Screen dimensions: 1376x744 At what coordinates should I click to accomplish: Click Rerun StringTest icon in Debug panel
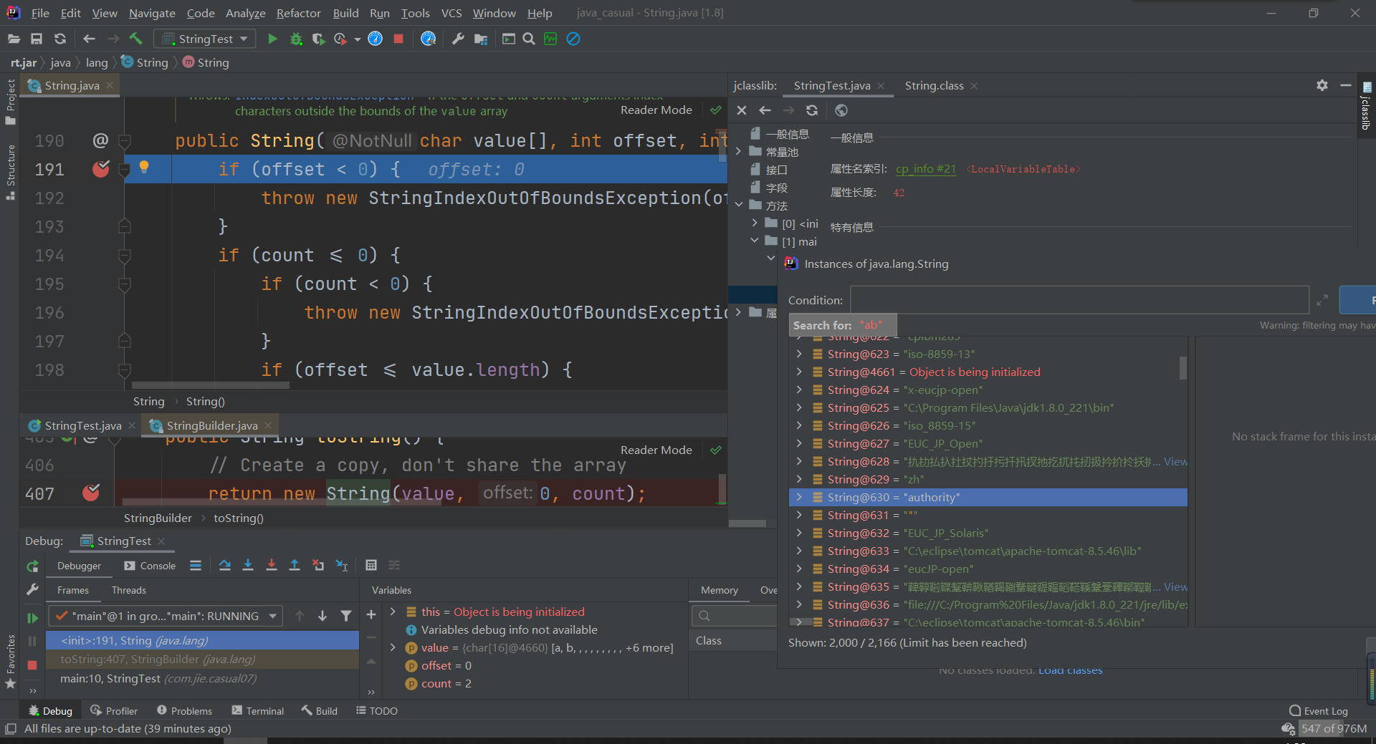(x=32, y=566)
